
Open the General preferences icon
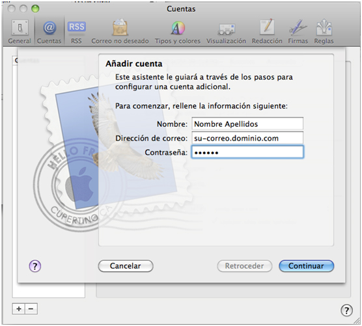pyautogui.click(x=20, y=32)
